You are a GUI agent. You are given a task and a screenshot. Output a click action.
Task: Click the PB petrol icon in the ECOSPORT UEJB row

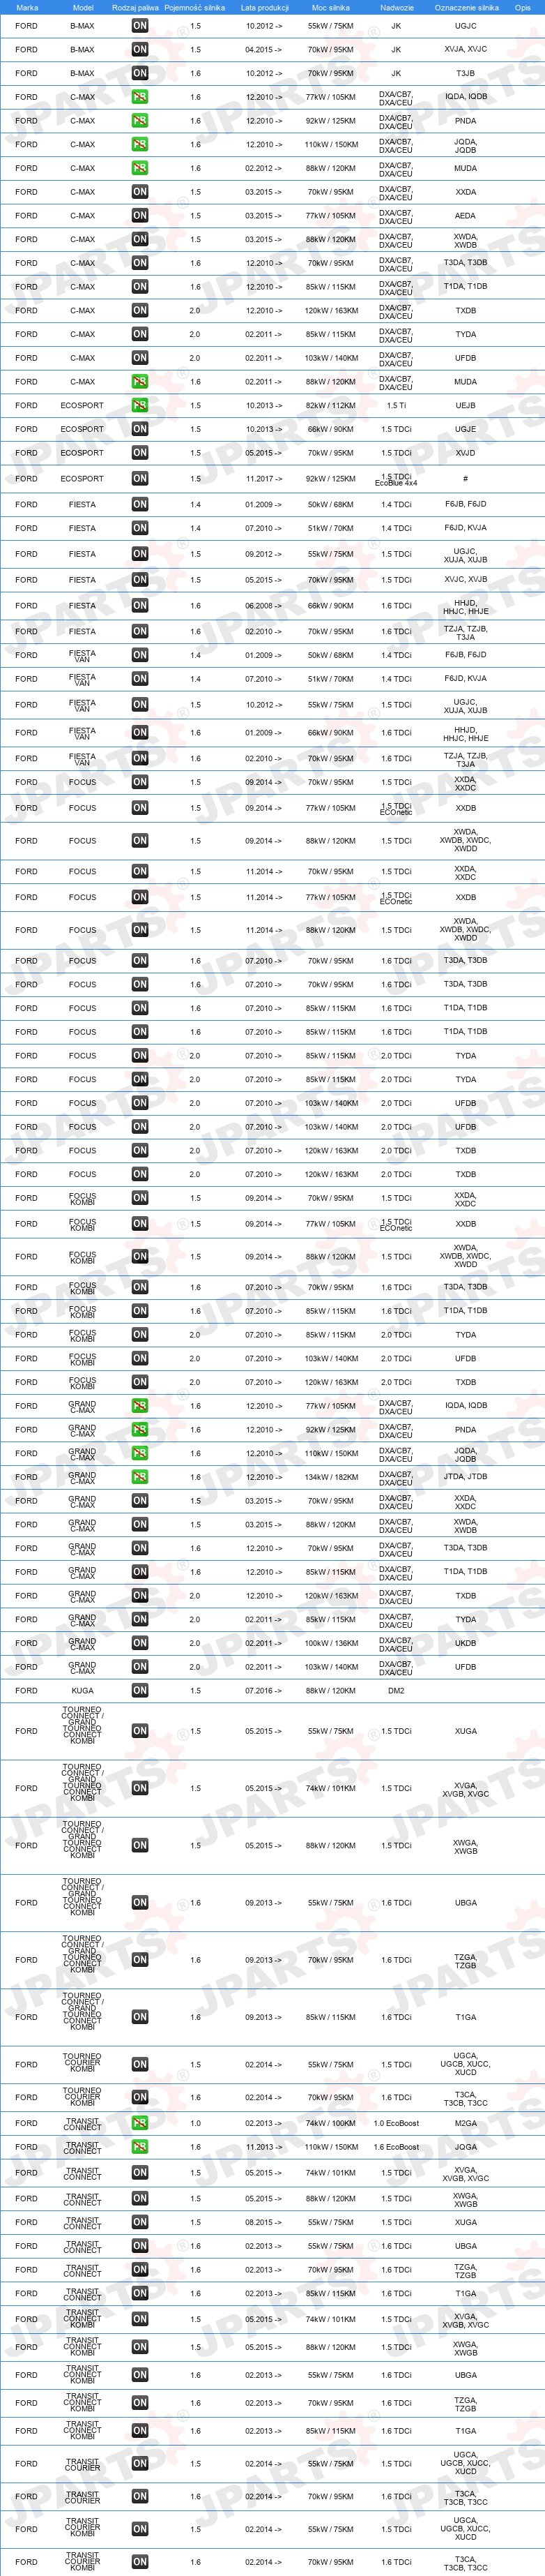pyautogui.click(x=140, y=405)
